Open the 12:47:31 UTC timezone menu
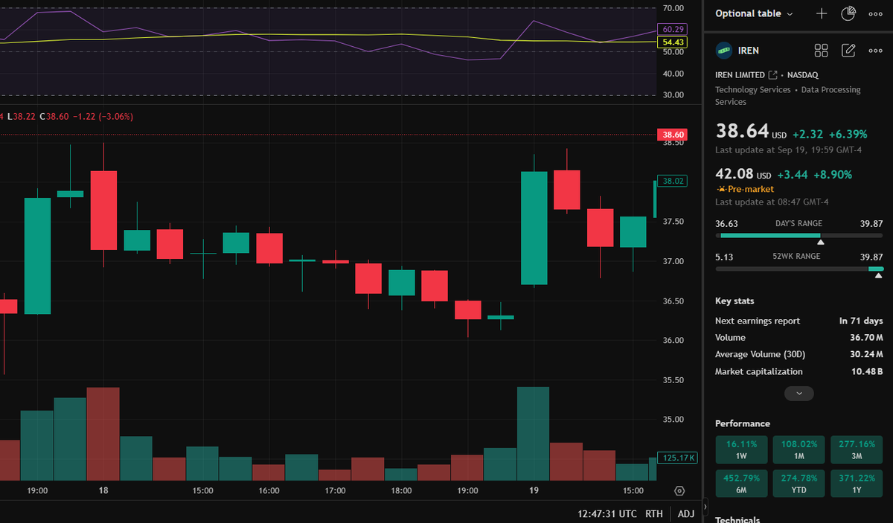The width and height of the screenshot is (893, 523). (x=606, y=513)
